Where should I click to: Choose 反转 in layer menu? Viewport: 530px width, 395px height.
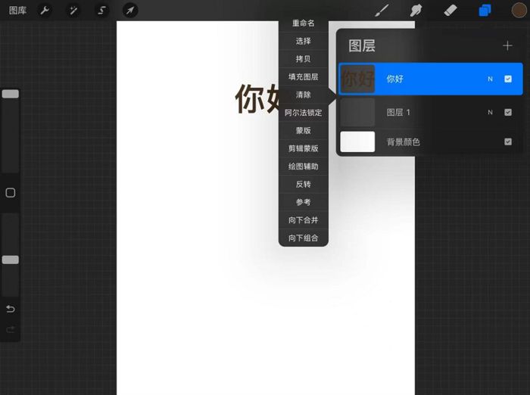(303, 185)
